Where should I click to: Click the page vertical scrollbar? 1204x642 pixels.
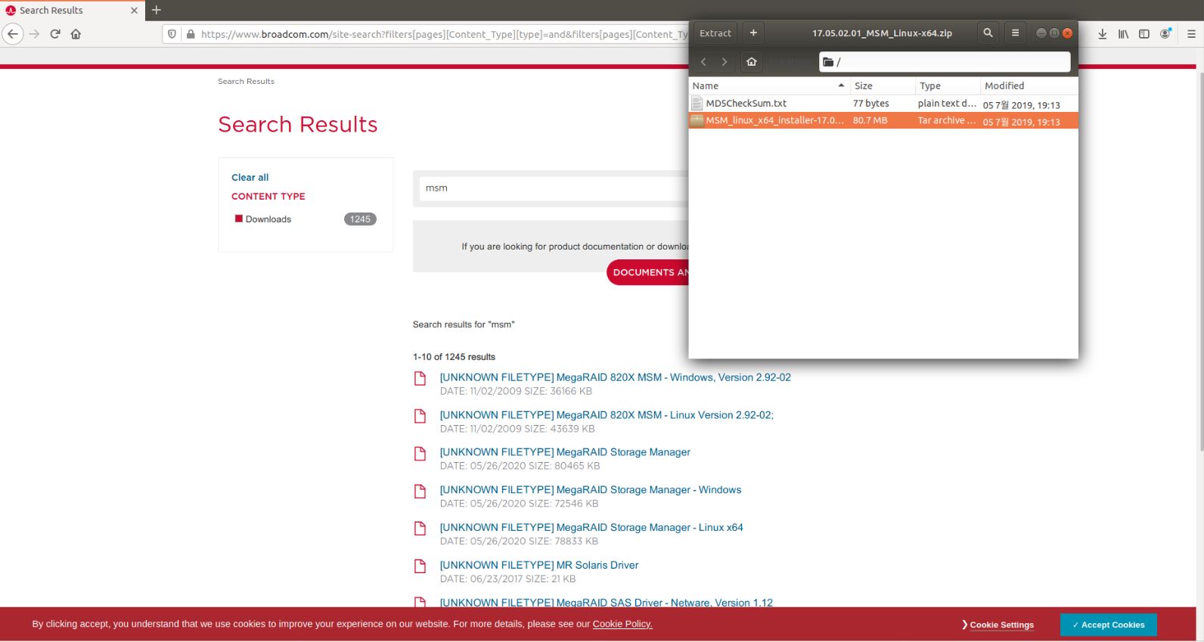(x=1200, y=261)
